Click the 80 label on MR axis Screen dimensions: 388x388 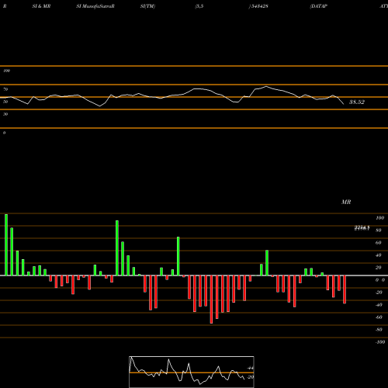379,230
